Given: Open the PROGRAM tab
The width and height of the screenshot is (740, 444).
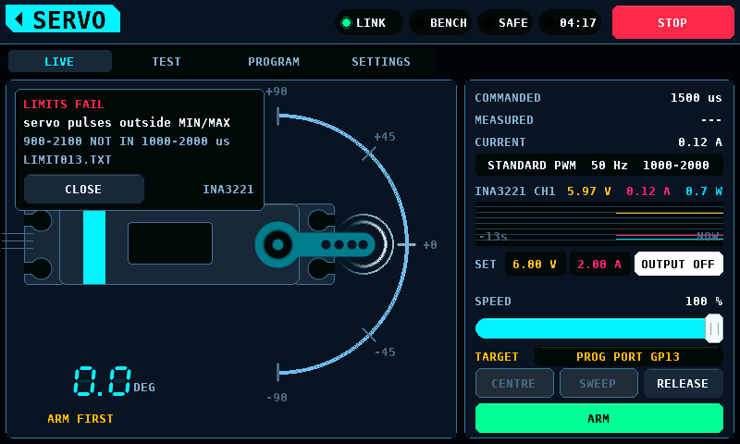Looking at the screenshot, I should point(274,61).
